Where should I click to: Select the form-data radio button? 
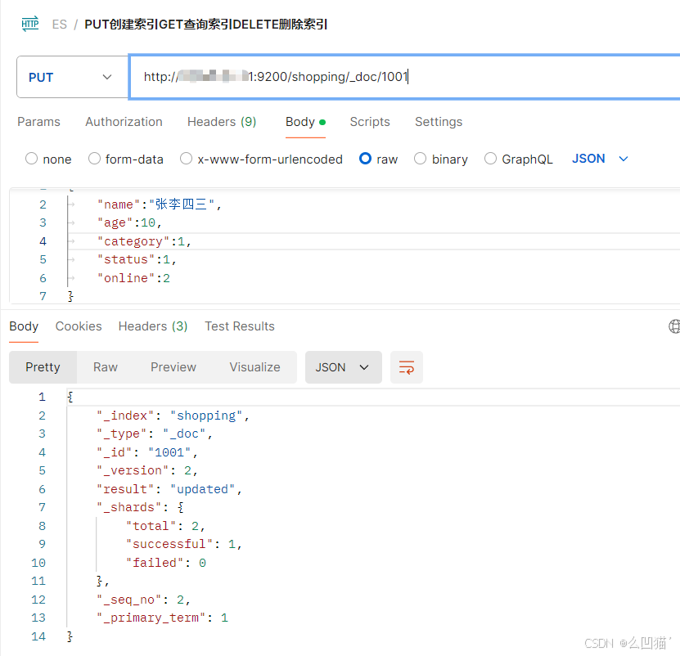95,159
